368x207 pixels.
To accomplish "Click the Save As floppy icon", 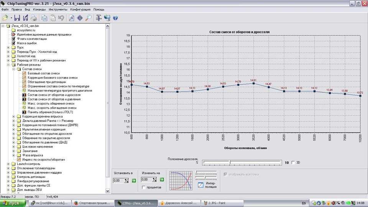I will (x=25, y=18).
